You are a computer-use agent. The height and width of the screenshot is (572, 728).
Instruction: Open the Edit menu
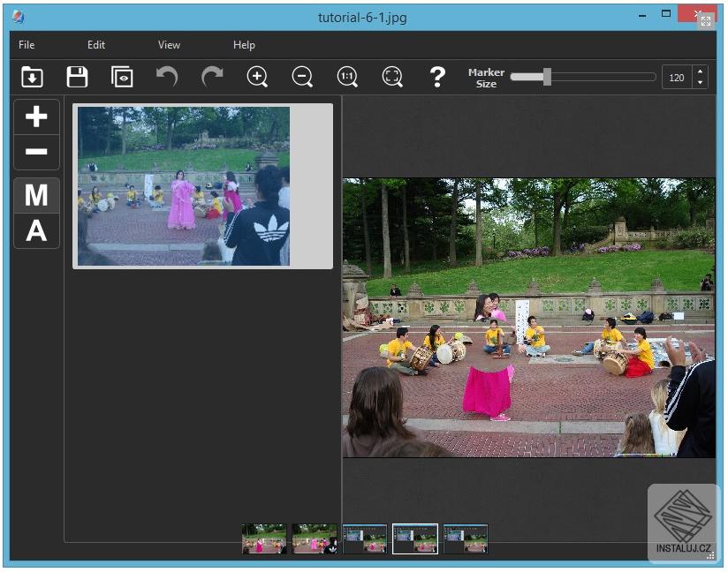pos(95,45)
